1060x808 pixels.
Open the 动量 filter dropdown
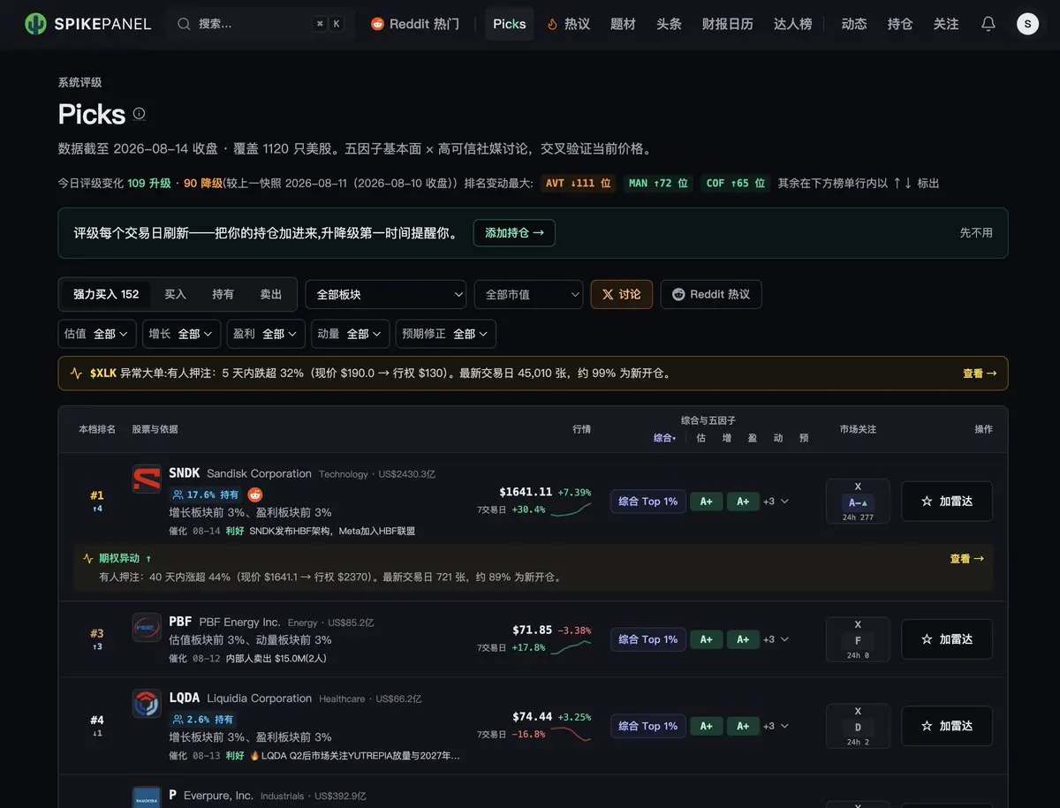tap(351, 334)
